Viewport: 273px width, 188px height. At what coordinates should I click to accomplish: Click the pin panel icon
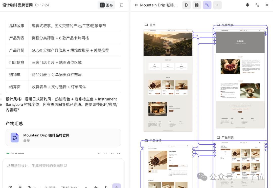tap(247, 5)
